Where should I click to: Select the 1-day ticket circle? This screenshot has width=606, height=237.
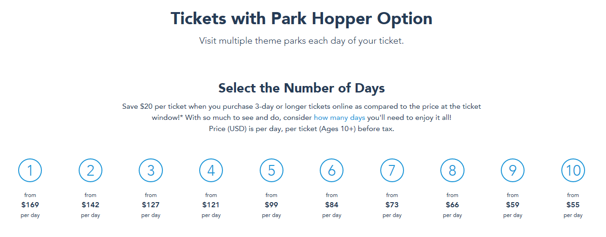pos(30,171)
